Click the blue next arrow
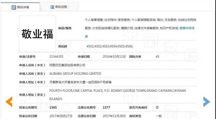 point(207,102)
